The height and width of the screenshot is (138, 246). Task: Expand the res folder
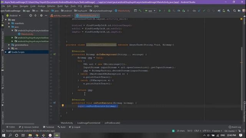pos(9,49)
